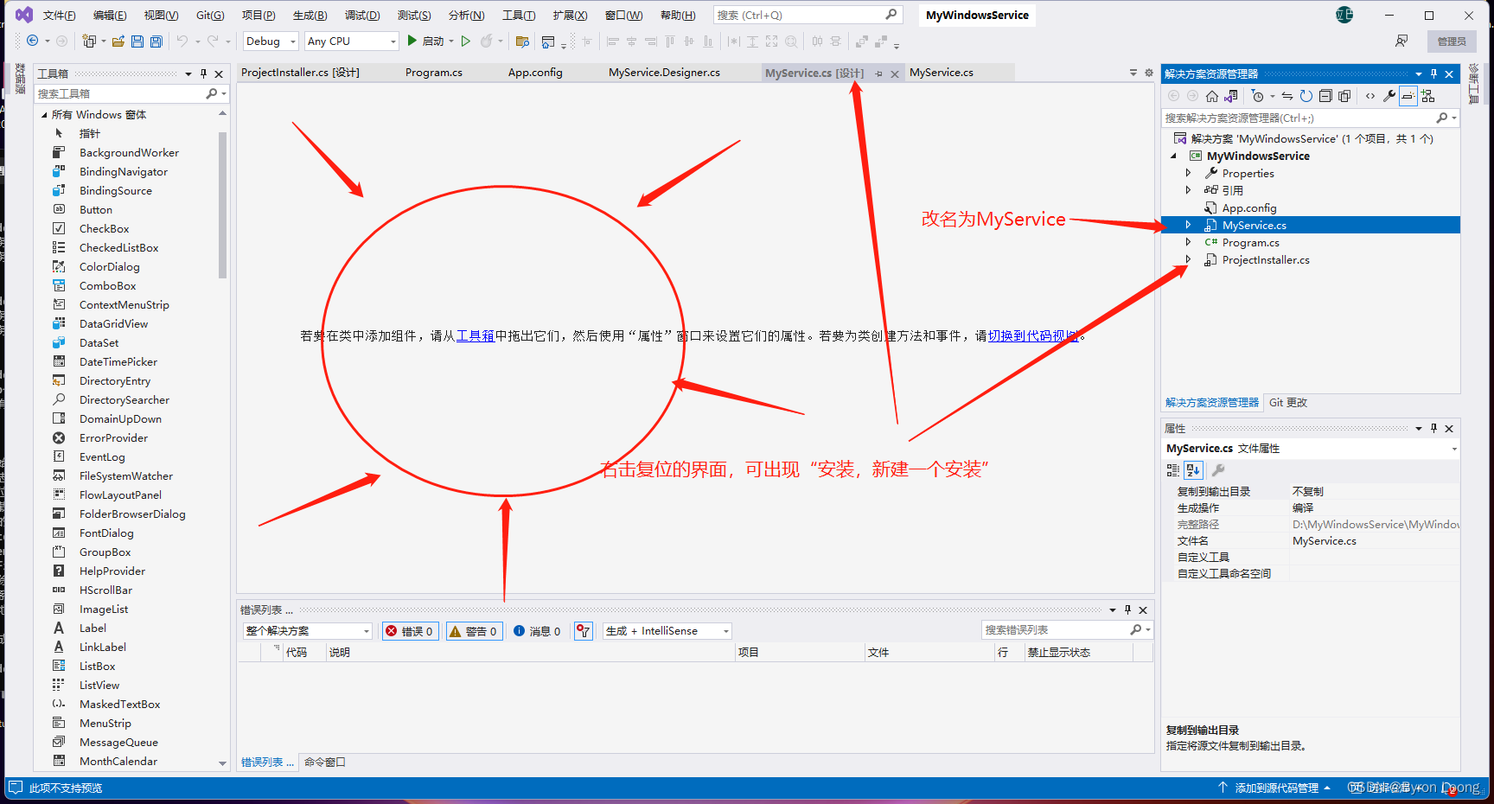Click the Collapse All icon in Solution Explorer
The height and width of the screenshot is (804, 1494).
pos(1325,96)
